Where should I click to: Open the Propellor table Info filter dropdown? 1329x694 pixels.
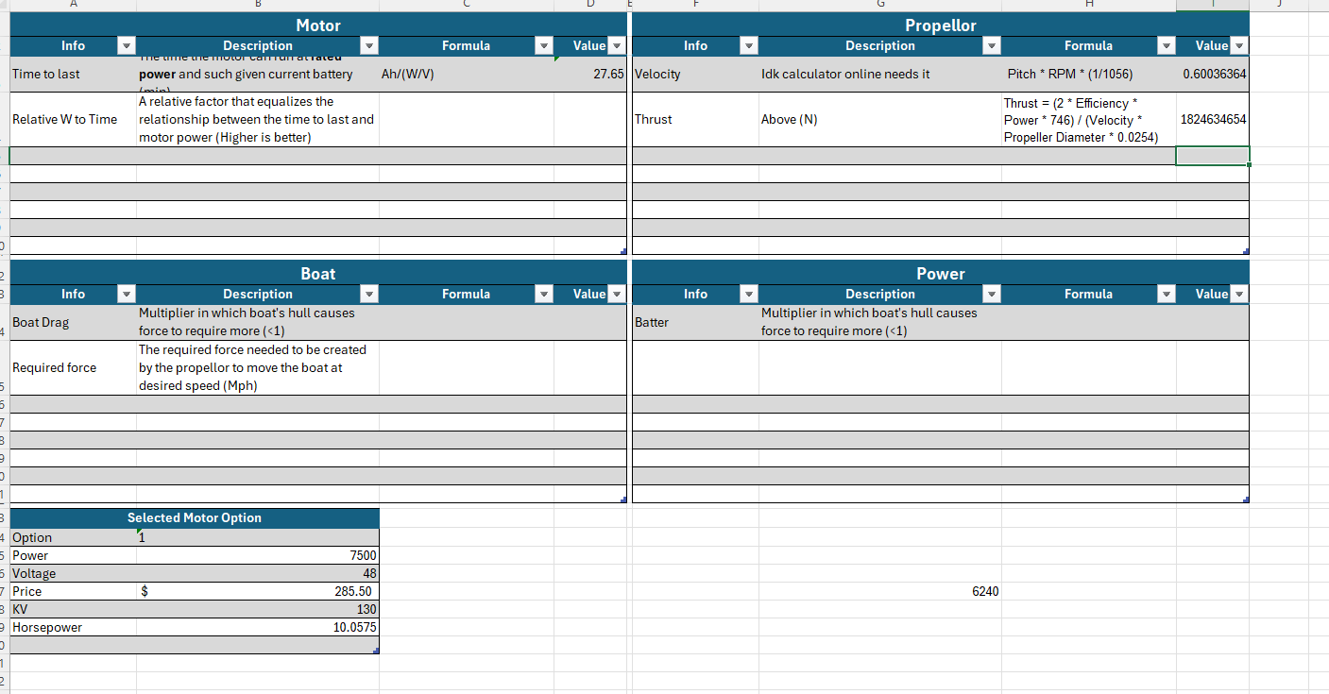[748, 45]
